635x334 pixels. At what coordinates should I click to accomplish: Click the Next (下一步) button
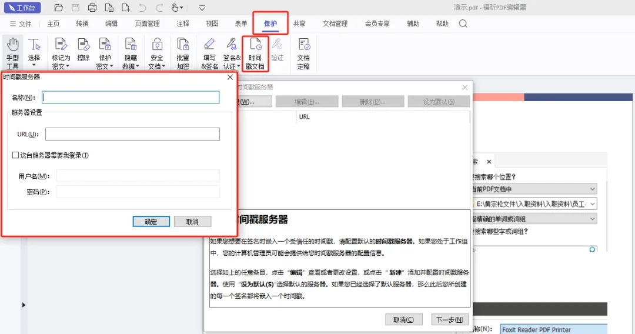pyautogui.click(x=450, y=320)
